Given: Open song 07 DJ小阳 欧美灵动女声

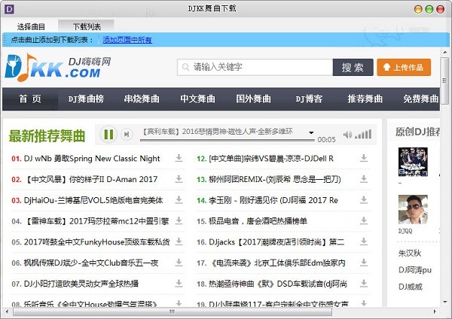Looking at the screenshot, I should (x=81, y=284).
